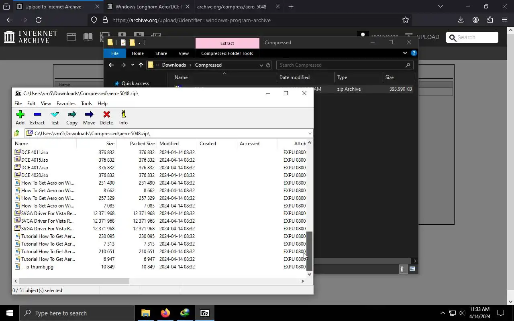
Task: Open the File menu in 7-Zip
Action: pyautogui.click(x=18, y=103)
